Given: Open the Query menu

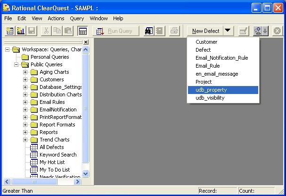Looking at the screenshot, I should [77, 18].
